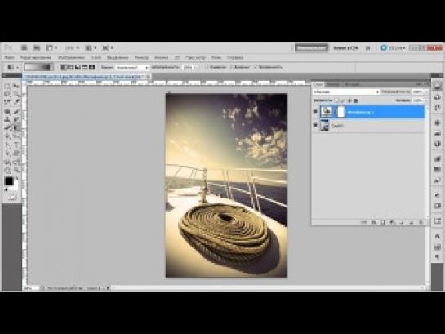Open the Файл menu
The height and width of the screenshot is (334, 445).
pos(9,57)
